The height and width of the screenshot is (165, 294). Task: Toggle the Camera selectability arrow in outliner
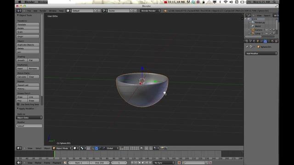pos(270,30)
